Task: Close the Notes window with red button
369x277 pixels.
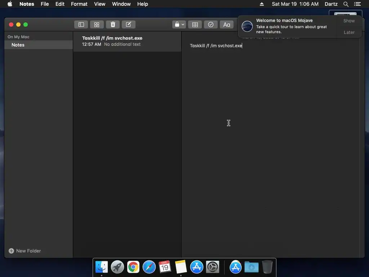Action: point(11,25)
